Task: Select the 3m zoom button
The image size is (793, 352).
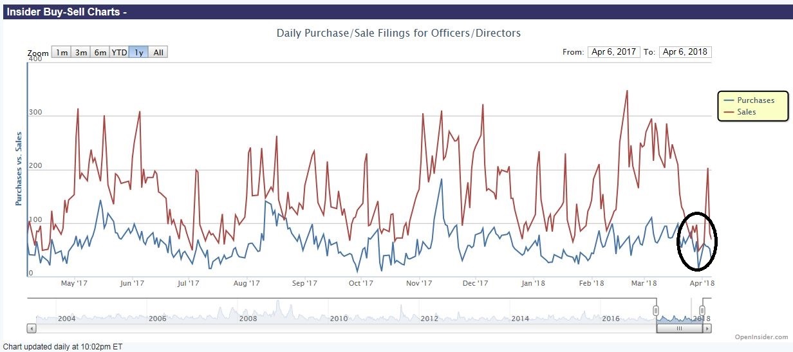Action: click(x=80, y=52)
